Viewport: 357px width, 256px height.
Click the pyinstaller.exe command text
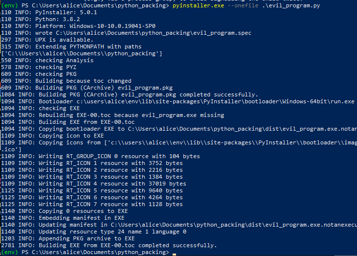point(198,6)
